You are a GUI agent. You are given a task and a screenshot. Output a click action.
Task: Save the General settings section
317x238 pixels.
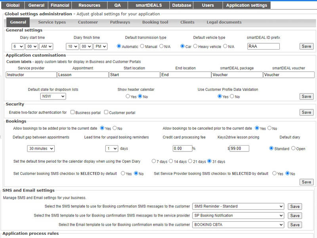point(306,46)
